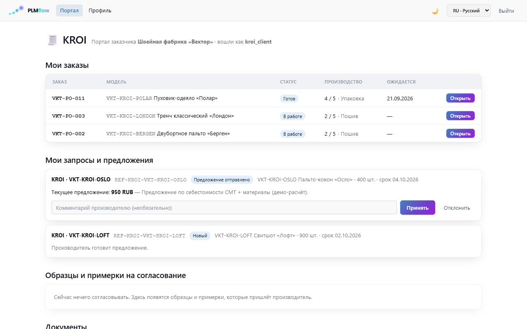Click the REF-KROI-VKT-KROI-OSLO reference code

(x=150, y=180)
